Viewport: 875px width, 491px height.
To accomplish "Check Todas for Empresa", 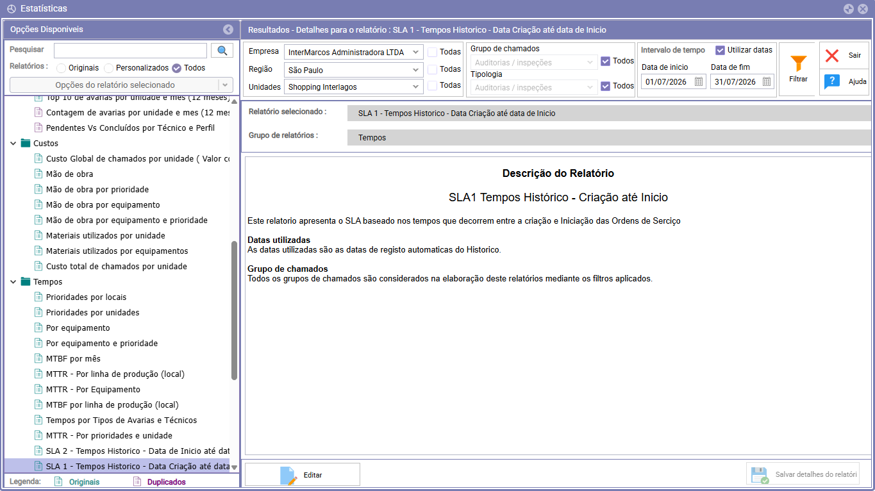I will tap(433, 52).
